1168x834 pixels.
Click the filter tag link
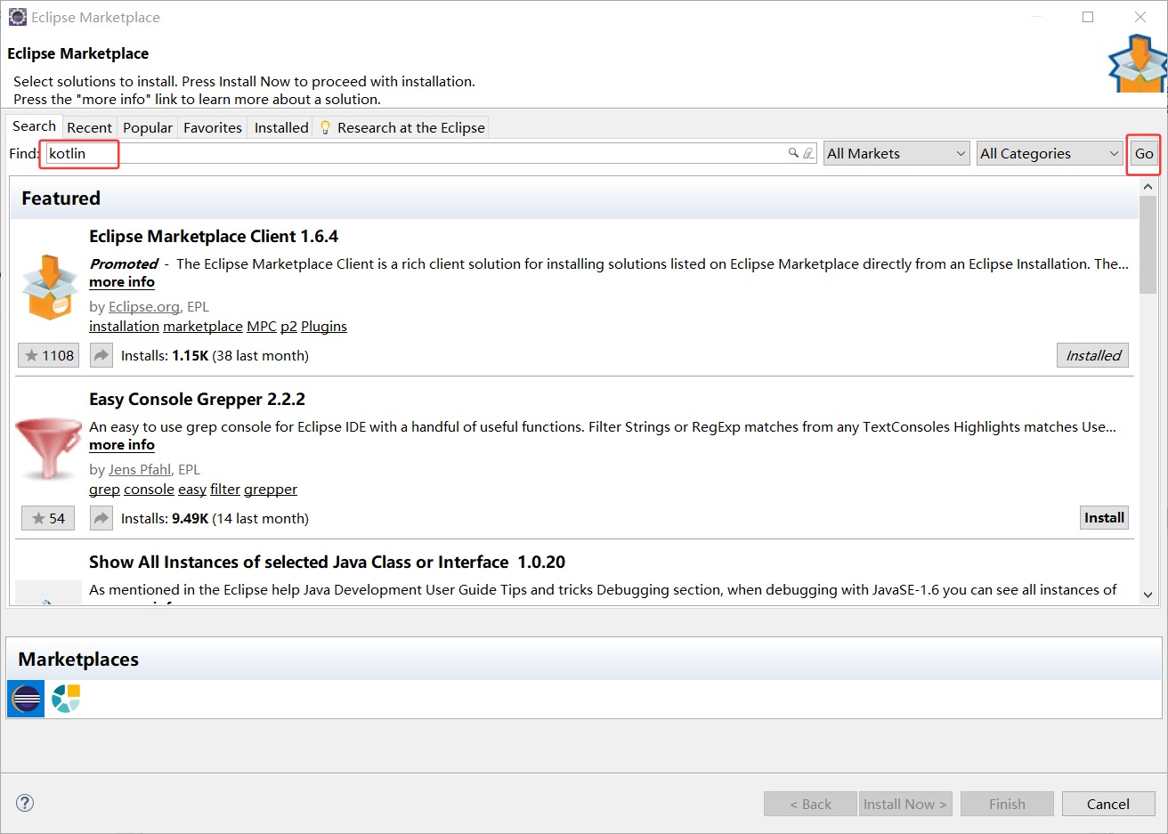(x=225, y=490)
